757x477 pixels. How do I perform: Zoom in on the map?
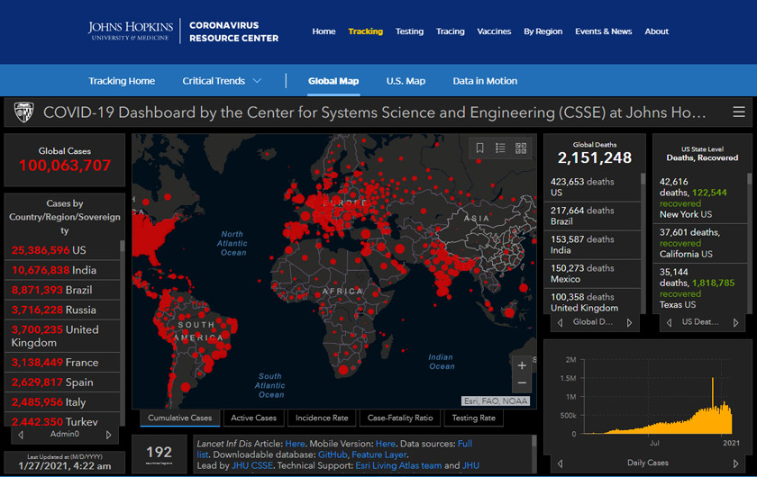(x=522, y=365)
